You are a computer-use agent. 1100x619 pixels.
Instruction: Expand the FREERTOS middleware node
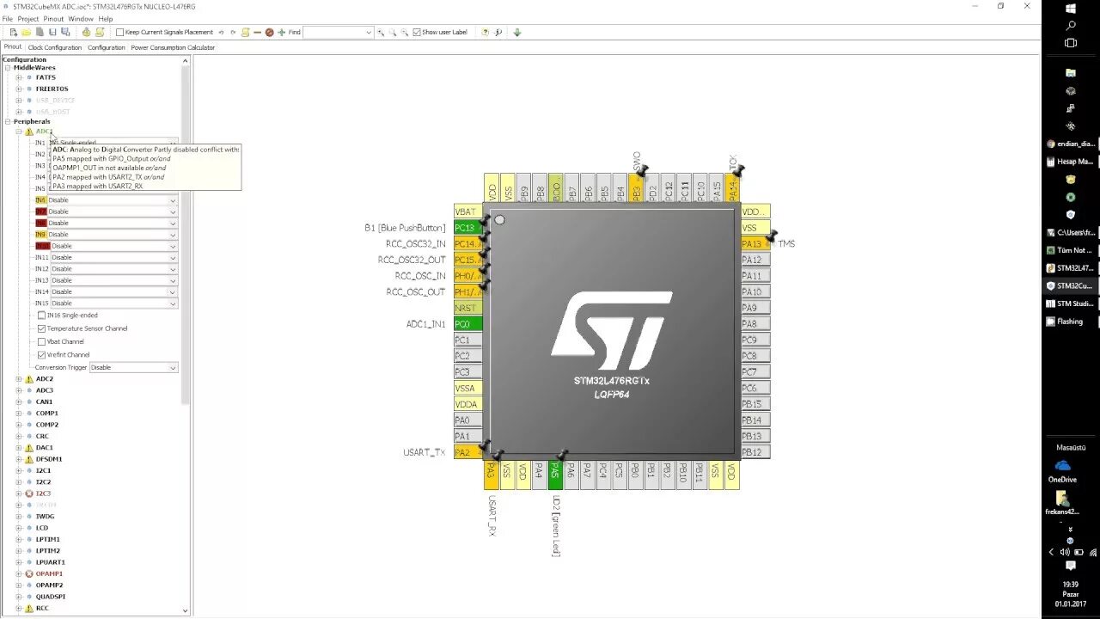pos(19,89)
